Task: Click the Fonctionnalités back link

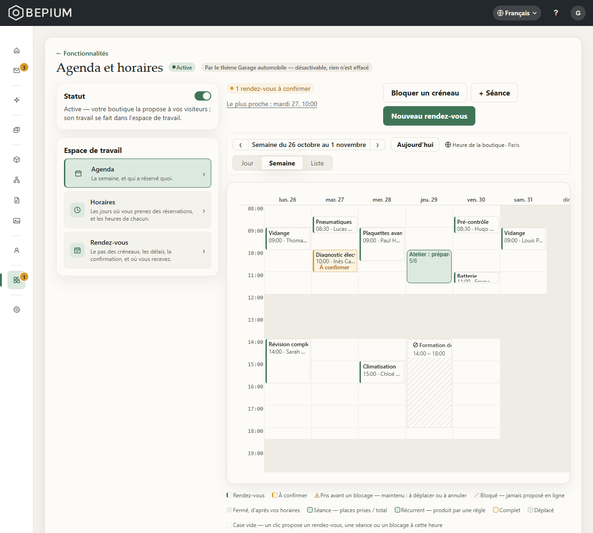Action: [82, 53]
